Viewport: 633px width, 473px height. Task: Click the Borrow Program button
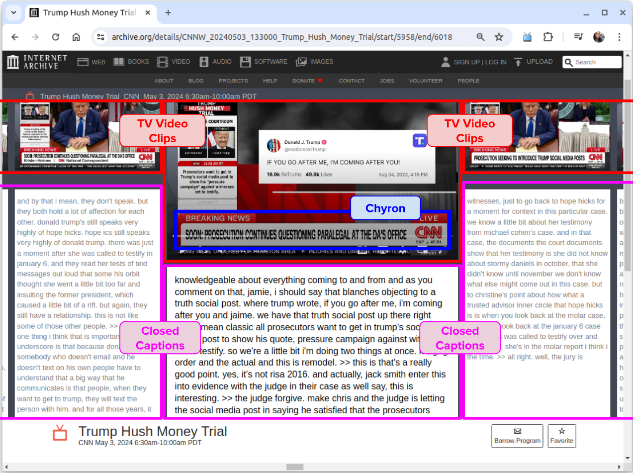[x=517, y=436]
